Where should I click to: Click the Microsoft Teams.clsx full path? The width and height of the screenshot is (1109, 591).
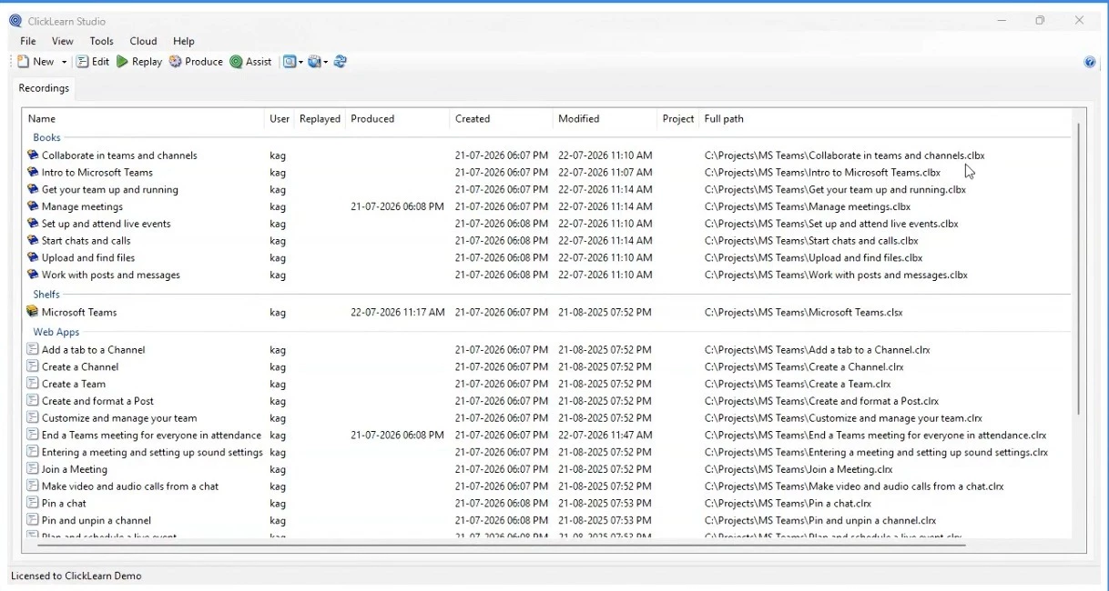pyautogui.click(x=804, y=312)
